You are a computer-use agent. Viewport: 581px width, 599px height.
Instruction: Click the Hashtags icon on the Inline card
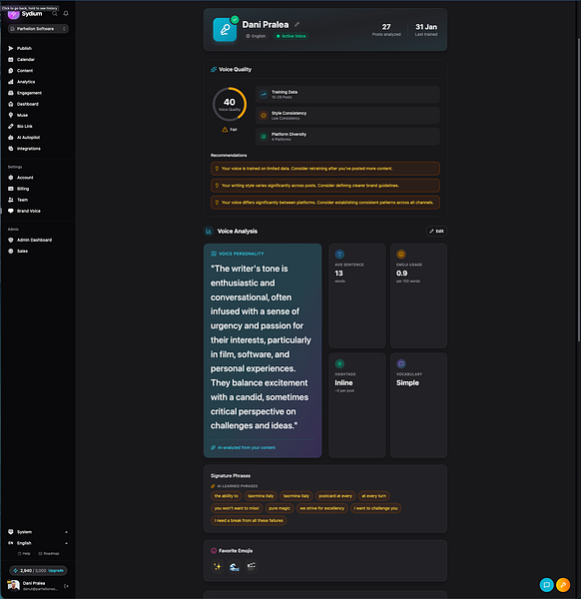point(339,363)
